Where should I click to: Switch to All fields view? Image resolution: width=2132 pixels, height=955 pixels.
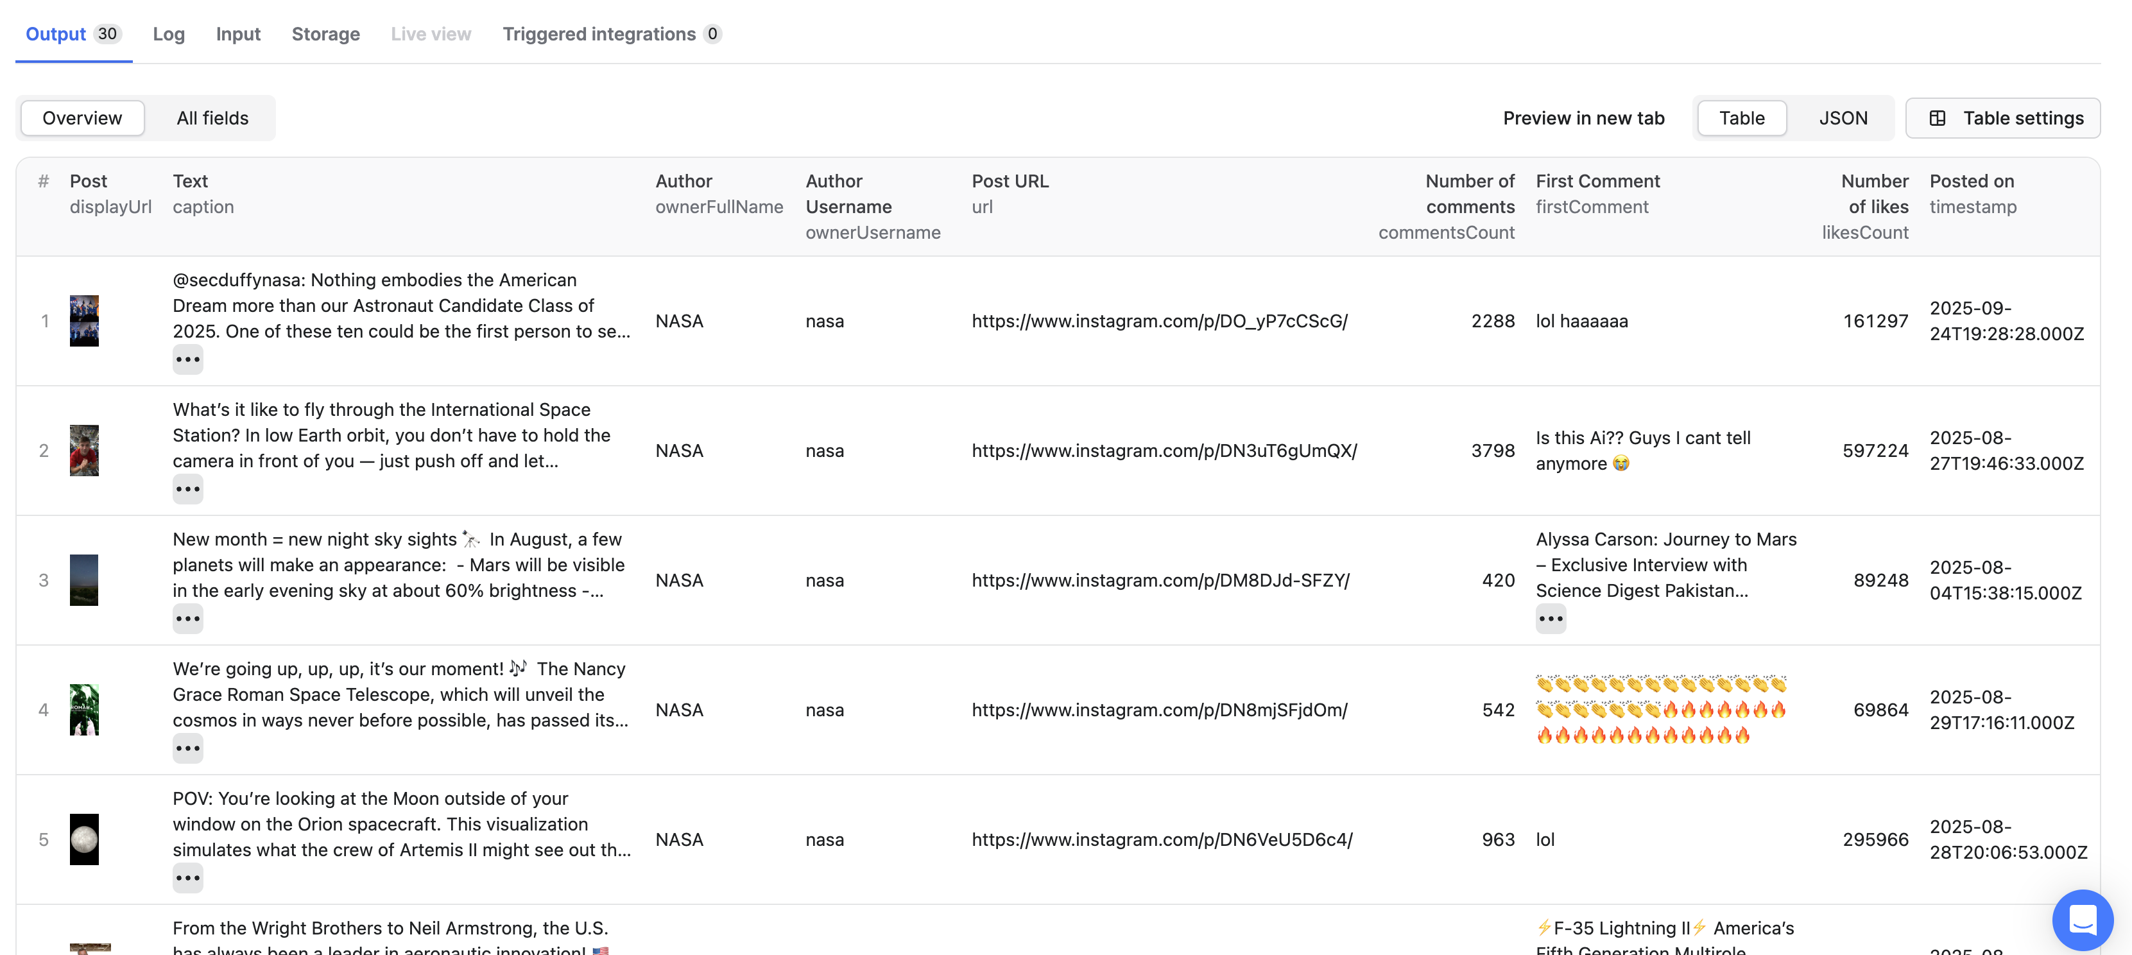point(212,118)
